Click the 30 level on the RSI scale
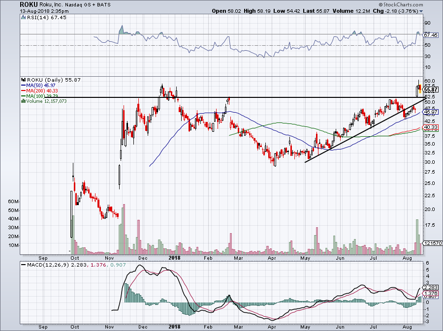The width and height of the screenshot is (443, 331). pyautogui.click(x=427, y=57)
